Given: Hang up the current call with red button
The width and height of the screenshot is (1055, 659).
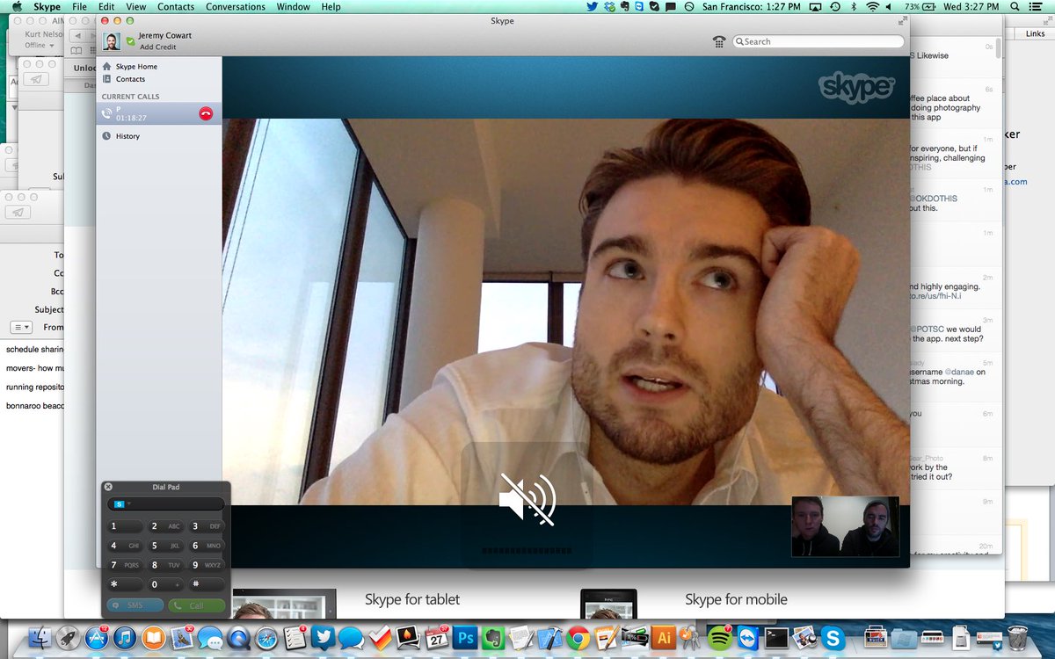Looking at the screenshot, I should 206,113.
